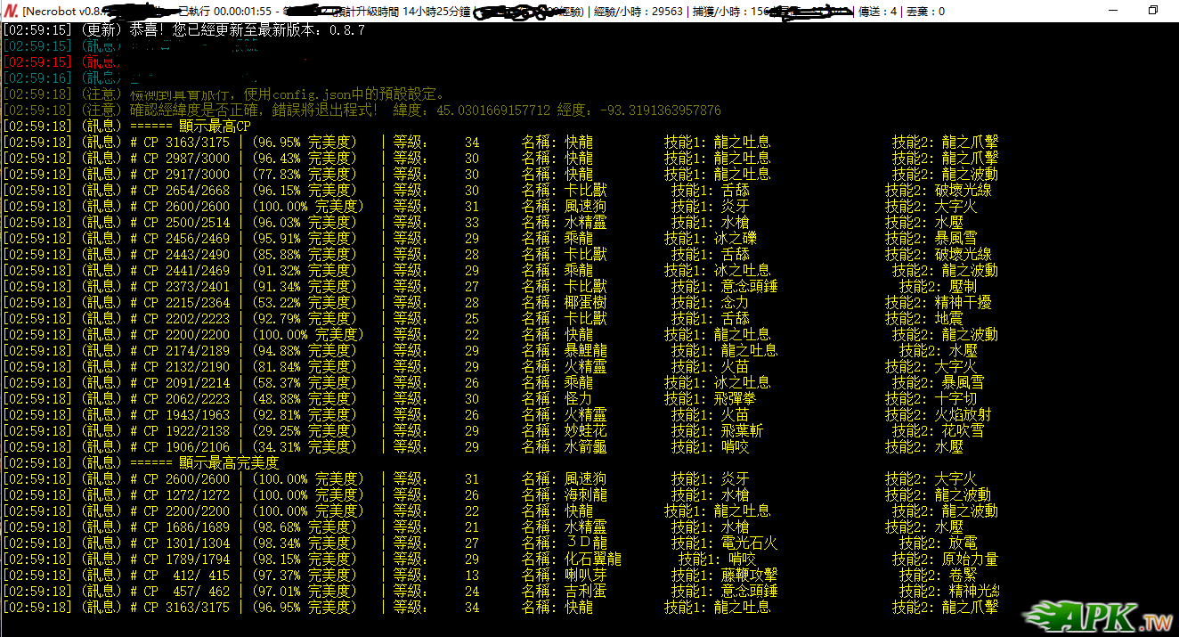Click the Pokémon name 吉利蛋

click(586, 591)
